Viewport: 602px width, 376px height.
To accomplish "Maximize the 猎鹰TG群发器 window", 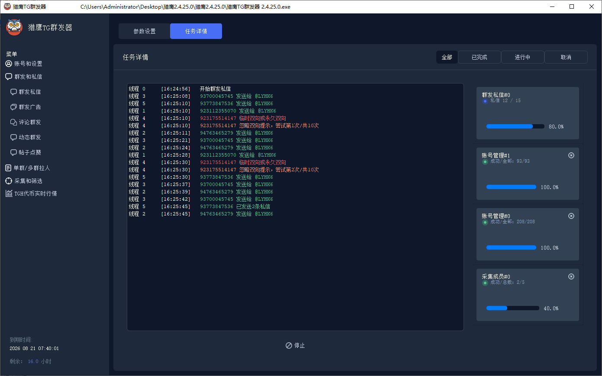I will pos(572,6).
